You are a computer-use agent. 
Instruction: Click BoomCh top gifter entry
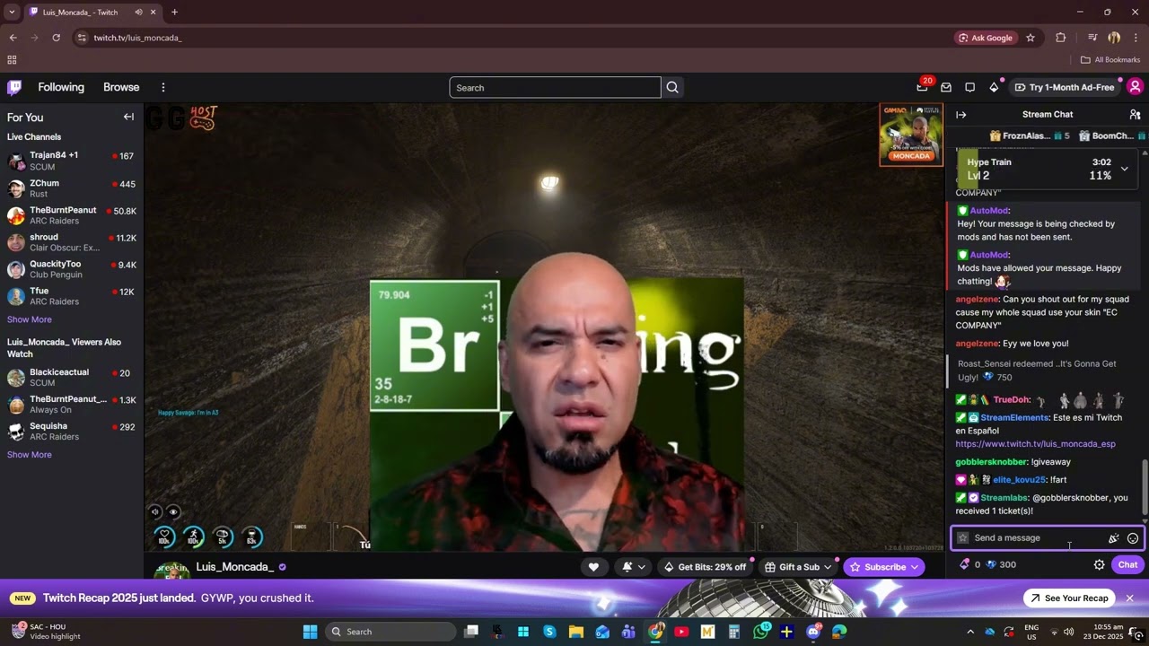pyautogui.click(x=1112, y=136)
